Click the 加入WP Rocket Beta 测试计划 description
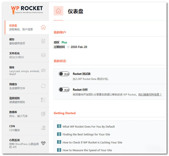 coord(91,79)
